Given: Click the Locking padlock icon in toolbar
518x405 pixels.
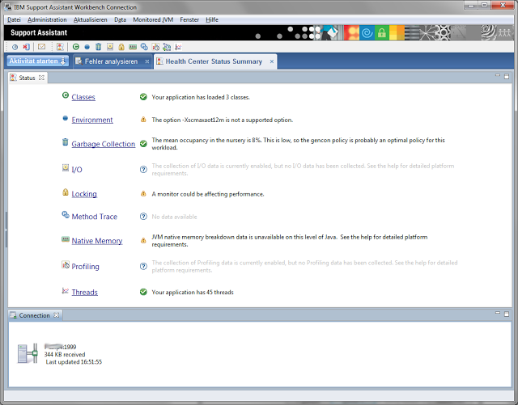Looking at the screenshot, I should 121,47.
